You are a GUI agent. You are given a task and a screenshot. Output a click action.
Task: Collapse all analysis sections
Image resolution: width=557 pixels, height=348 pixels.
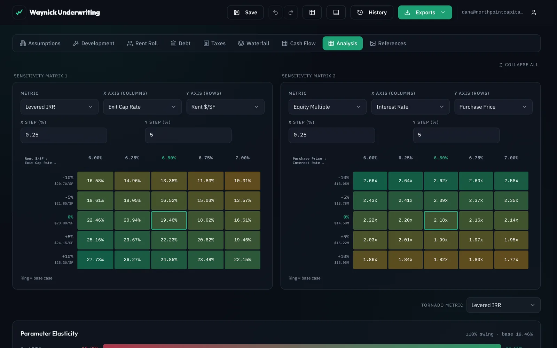(518, 65)
